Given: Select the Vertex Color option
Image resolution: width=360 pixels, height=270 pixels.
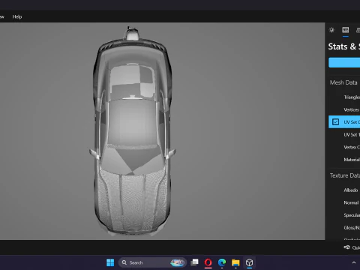Looking at the screenshot, I should click(352, 147).
